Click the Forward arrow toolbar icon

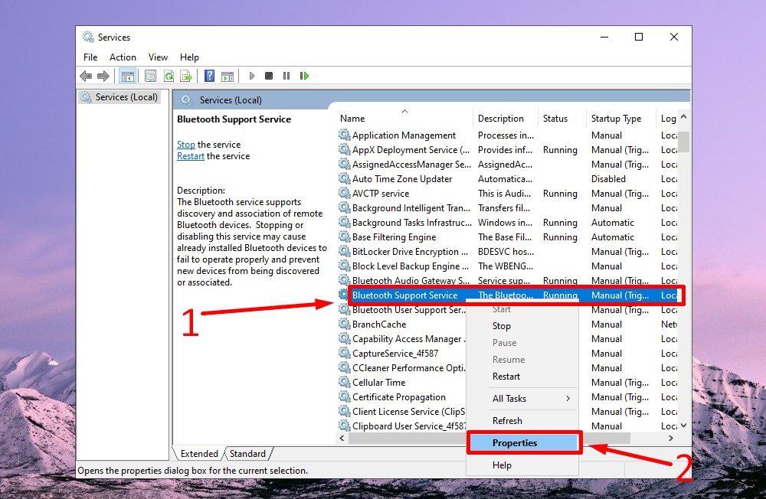coord(103,76)
